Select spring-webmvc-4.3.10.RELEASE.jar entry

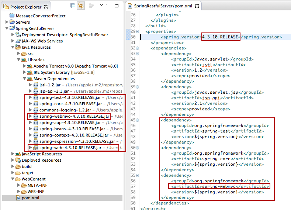tap(75, 116)
